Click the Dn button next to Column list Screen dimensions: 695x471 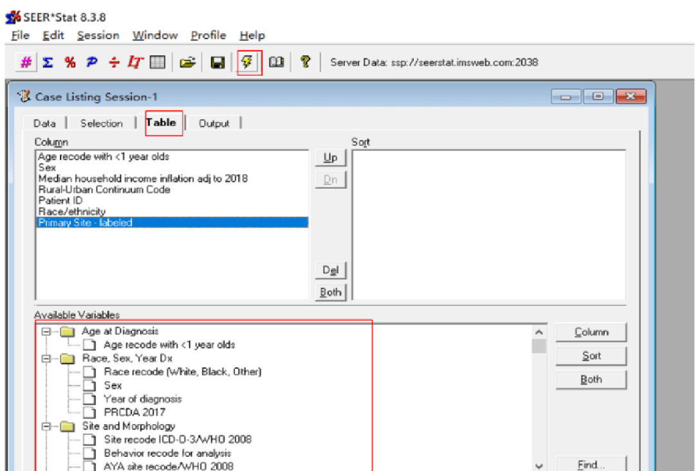(x=330, y=180)
